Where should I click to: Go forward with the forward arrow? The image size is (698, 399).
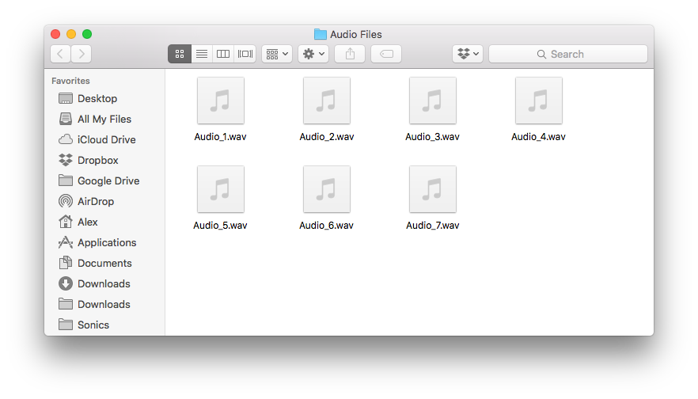[82, 54]
